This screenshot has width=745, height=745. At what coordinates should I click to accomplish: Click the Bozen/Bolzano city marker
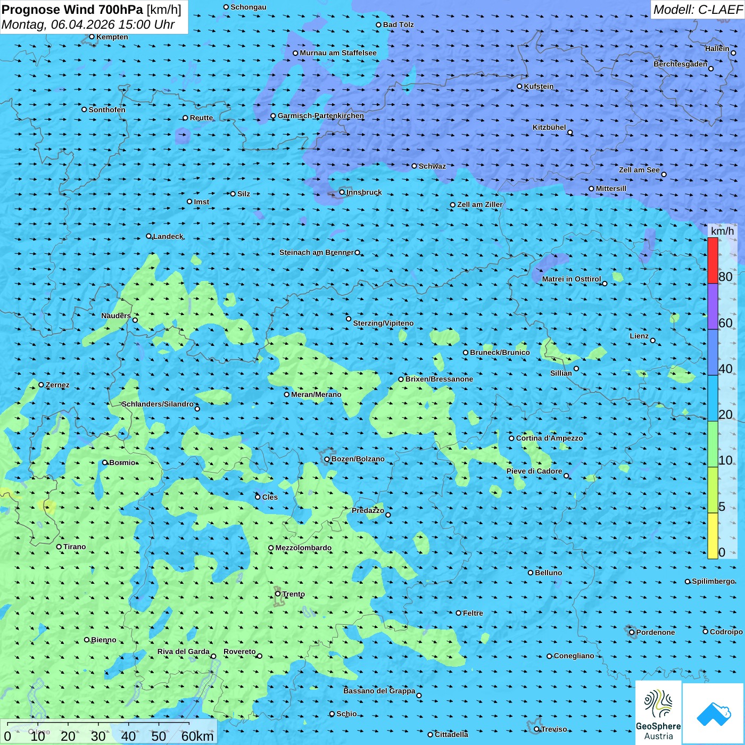point(327,459)
